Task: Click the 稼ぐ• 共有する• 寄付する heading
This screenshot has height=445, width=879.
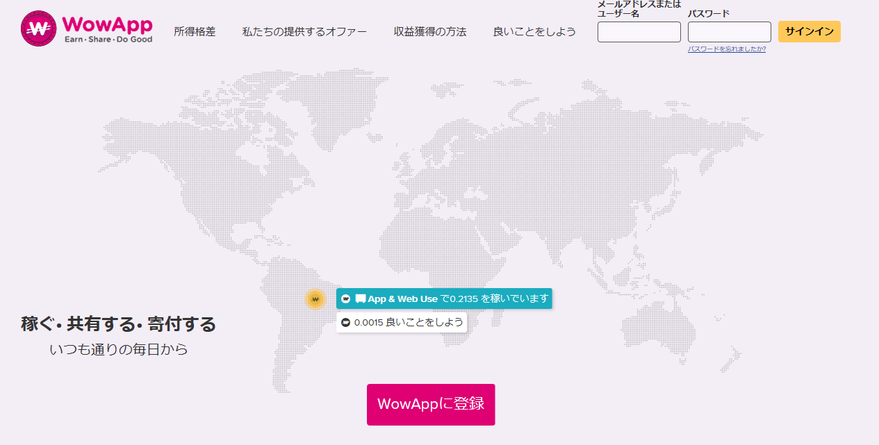Action: coord(119,324)
